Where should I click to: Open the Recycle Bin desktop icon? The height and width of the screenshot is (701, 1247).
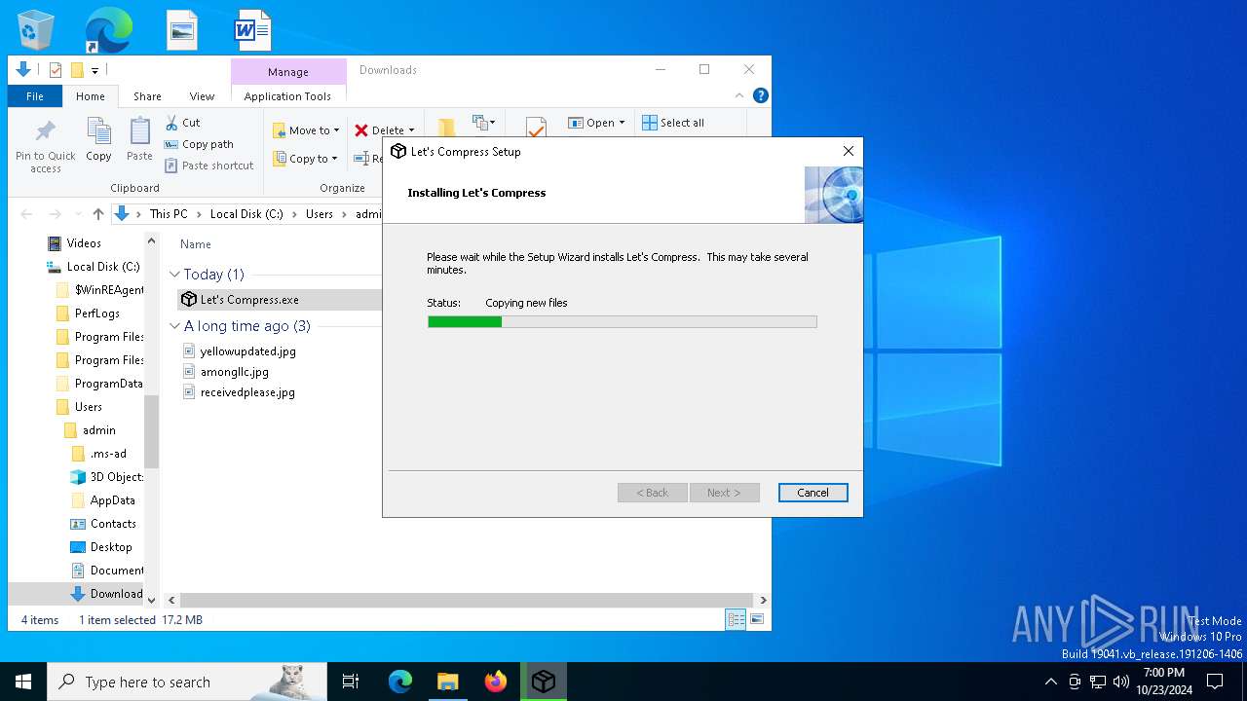36,30
